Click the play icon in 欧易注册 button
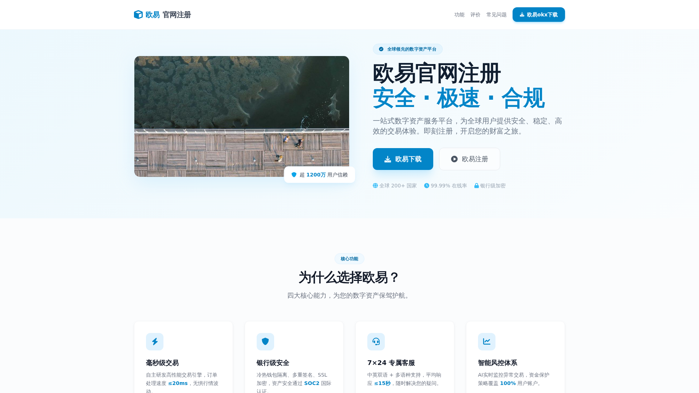 454,159
